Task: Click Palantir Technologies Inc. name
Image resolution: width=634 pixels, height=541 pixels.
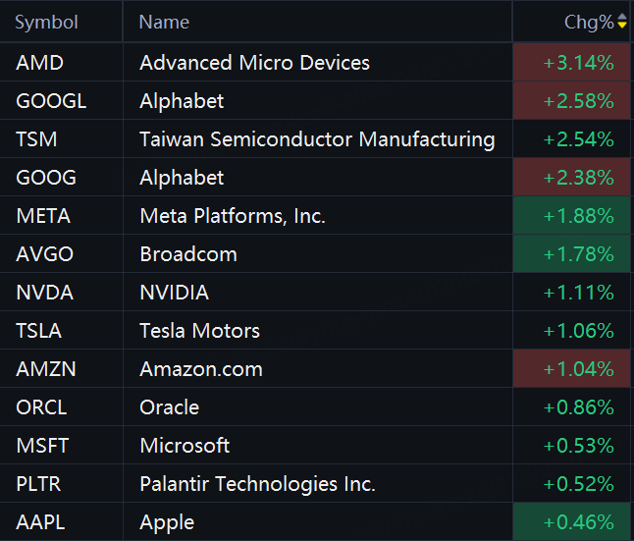Action: point(258,484)
